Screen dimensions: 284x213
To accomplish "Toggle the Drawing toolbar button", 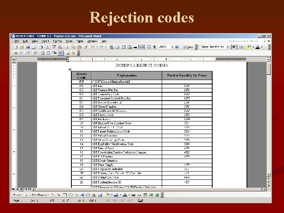I will (x=141, y=47).
